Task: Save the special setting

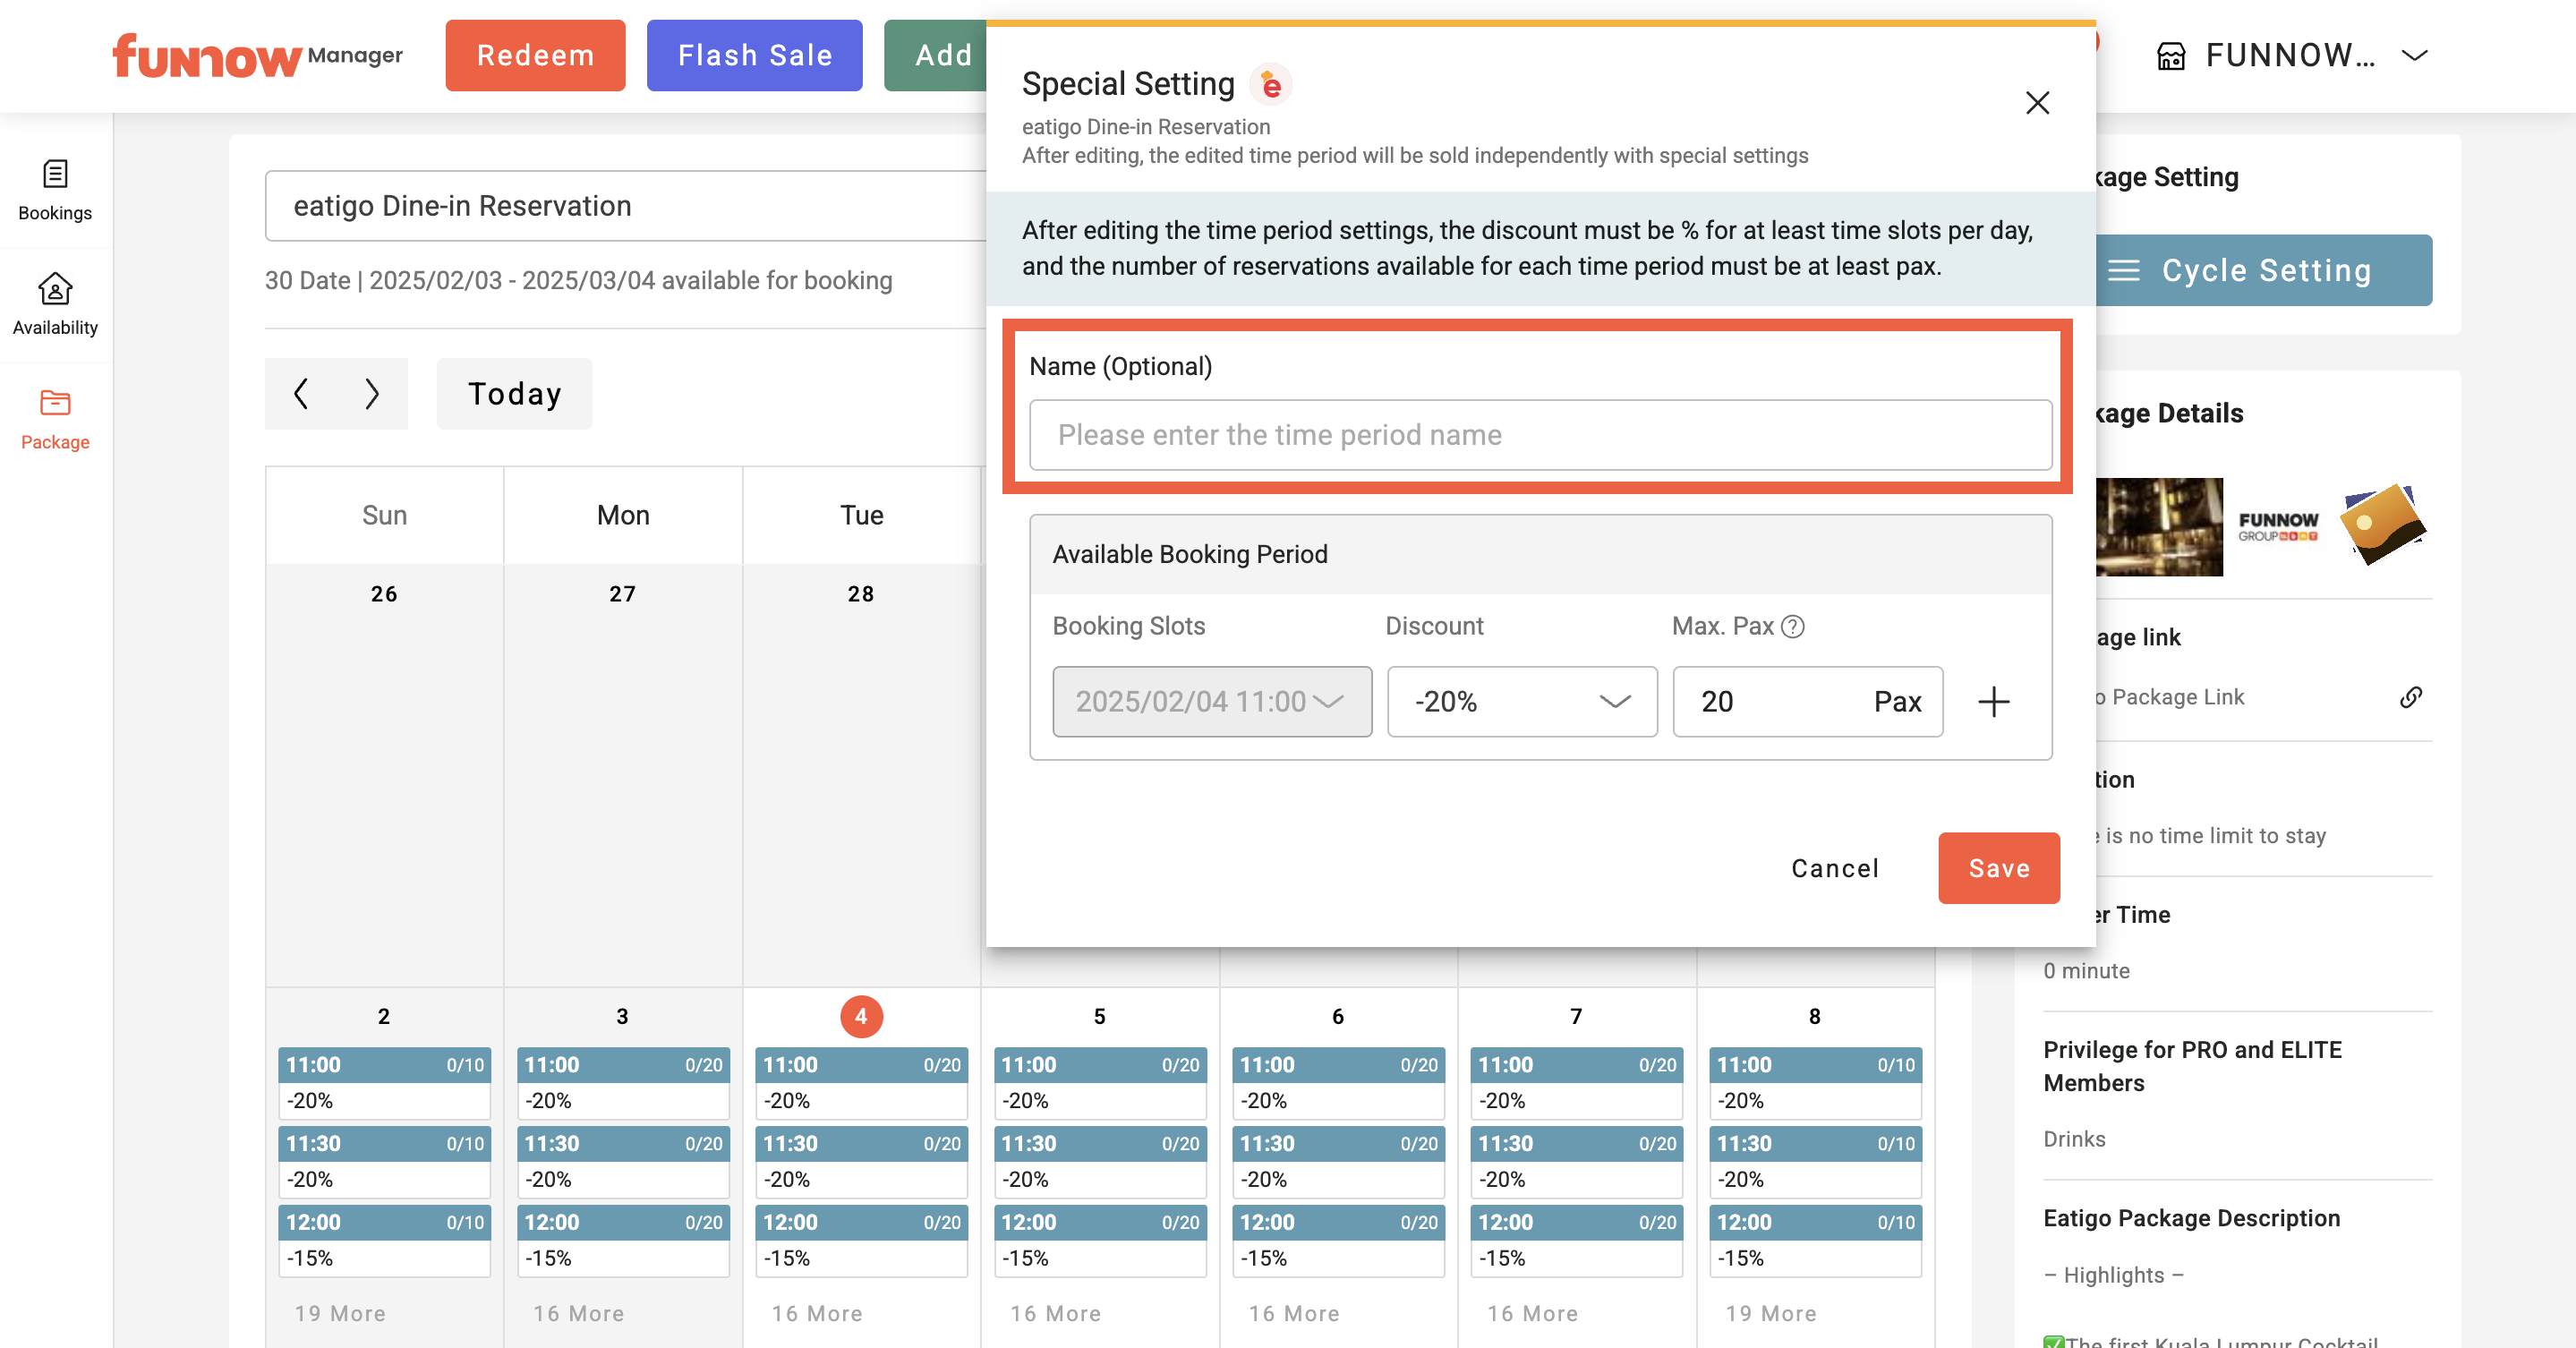Action: tap(1998, 868)
